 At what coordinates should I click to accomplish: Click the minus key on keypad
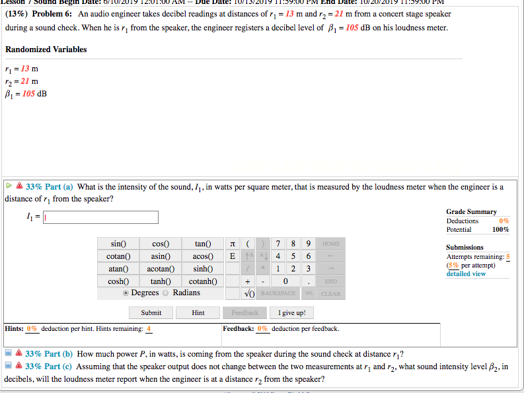pyautogui.click(x=263, y=281)
